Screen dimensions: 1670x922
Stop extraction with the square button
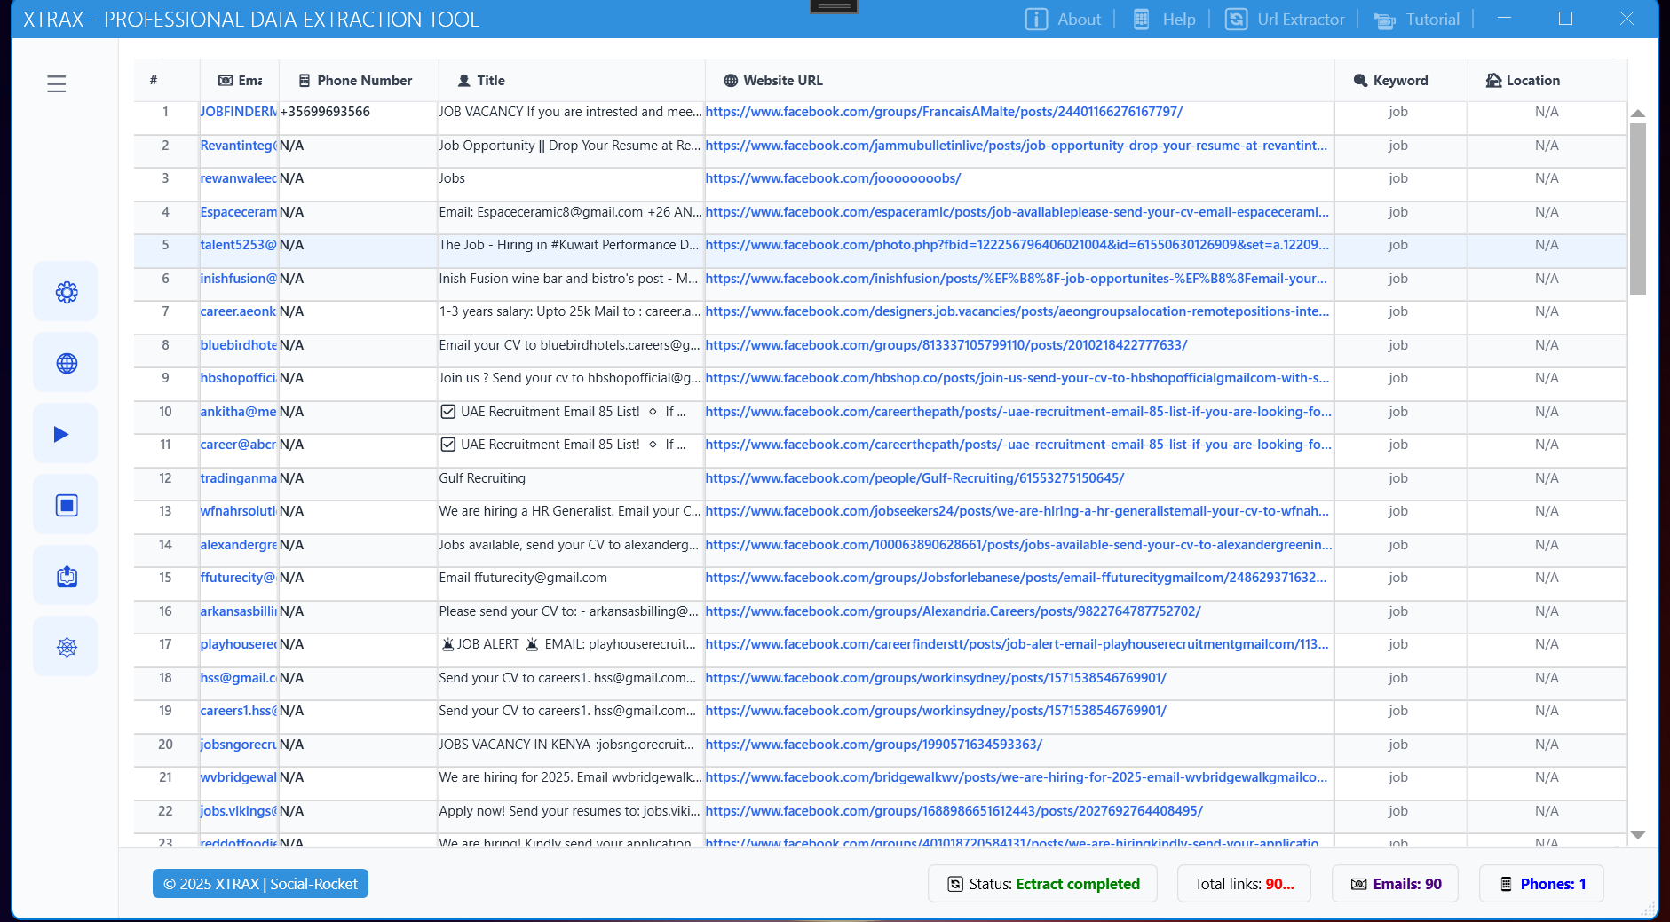coord(67,505)
